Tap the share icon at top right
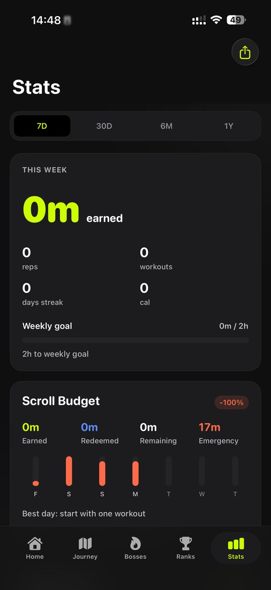The height and width of the screenshot is (590, 271). 245,52
